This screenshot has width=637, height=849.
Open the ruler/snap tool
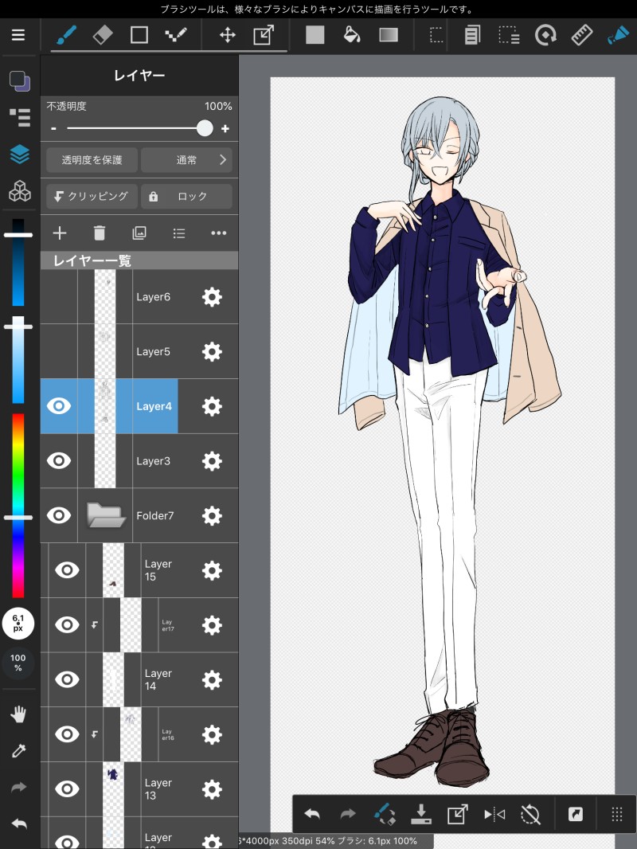click(x=582, y=35)
